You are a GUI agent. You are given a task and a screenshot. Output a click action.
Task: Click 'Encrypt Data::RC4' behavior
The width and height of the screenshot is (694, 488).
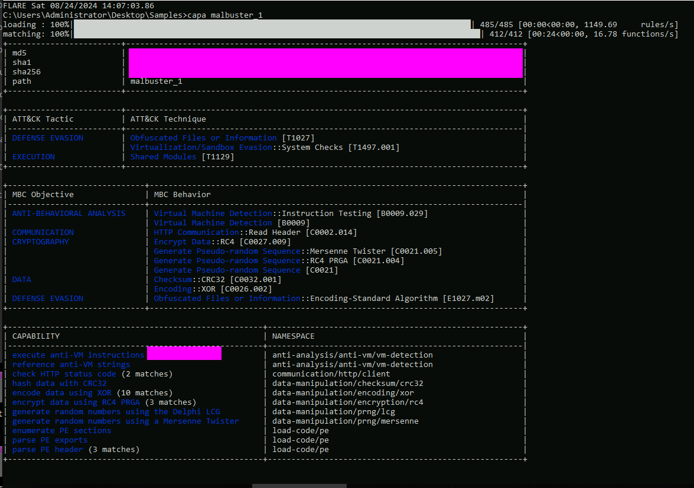pos(222,242)
